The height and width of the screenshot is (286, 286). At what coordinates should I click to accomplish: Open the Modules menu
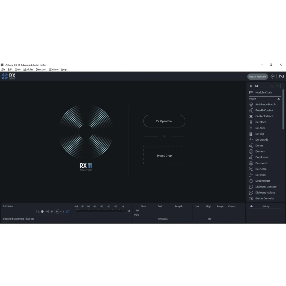[28, 70]
